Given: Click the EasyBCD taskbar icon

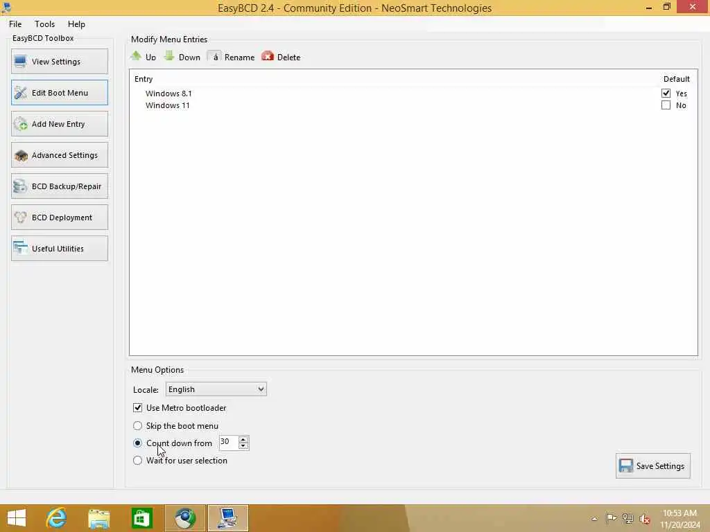Looking at the screenshot, I should (x=227, y=518).
